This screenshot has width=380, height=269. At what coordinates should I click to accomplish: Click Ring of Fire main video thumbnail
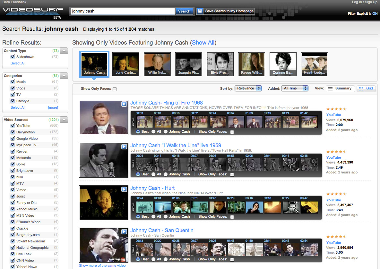(104, 118)
